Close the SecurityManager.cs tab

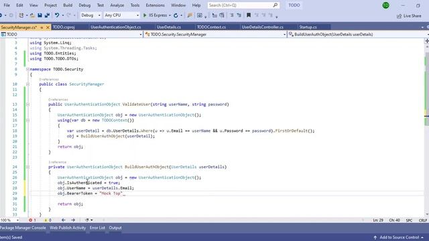pyautogui.click(x=48, y=27)
